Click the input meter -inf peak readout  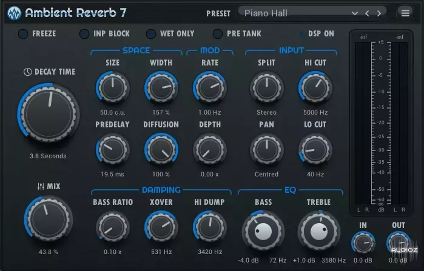[363, 37]
